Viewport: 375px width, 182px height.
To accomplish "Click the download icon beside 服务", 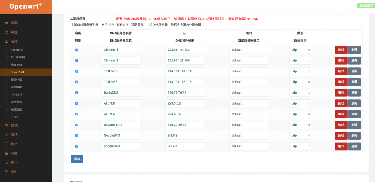I will [x=7, y=42].
